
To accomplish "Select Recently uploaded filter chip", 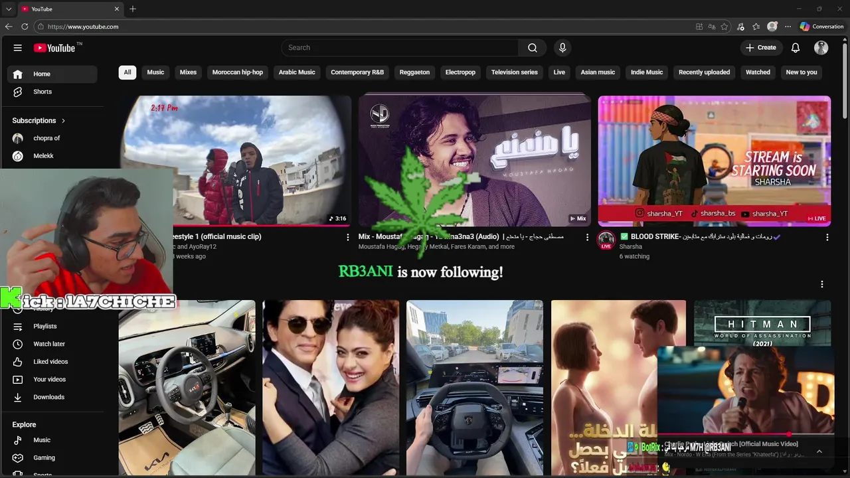I will coord(704,72).
